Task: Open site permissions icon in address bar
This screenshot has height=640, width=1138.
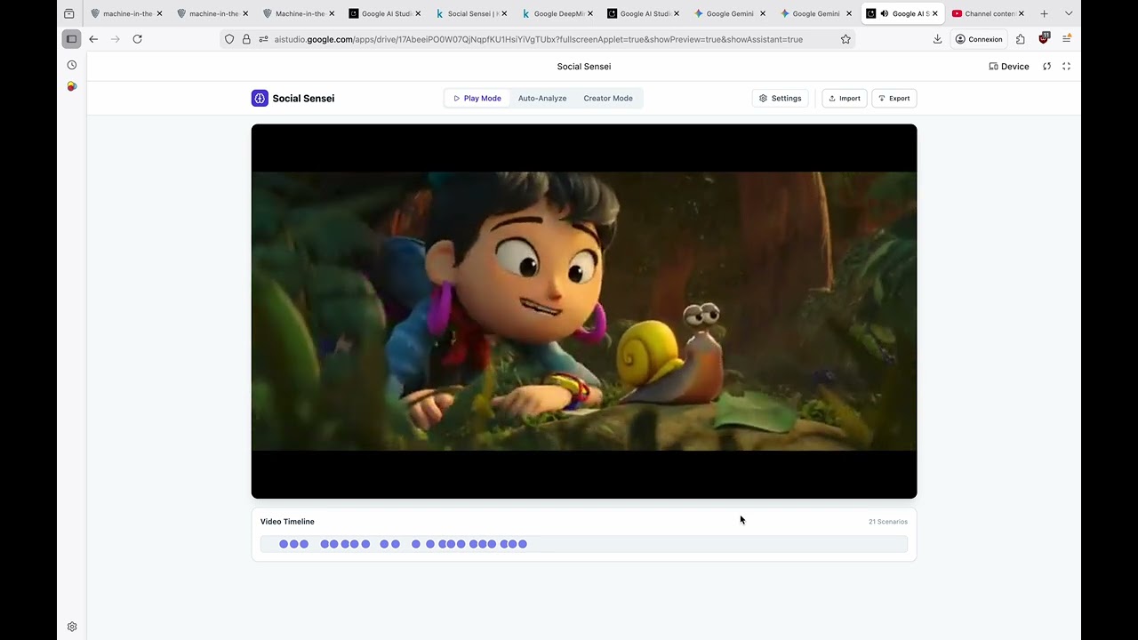Action: [263, 39]
